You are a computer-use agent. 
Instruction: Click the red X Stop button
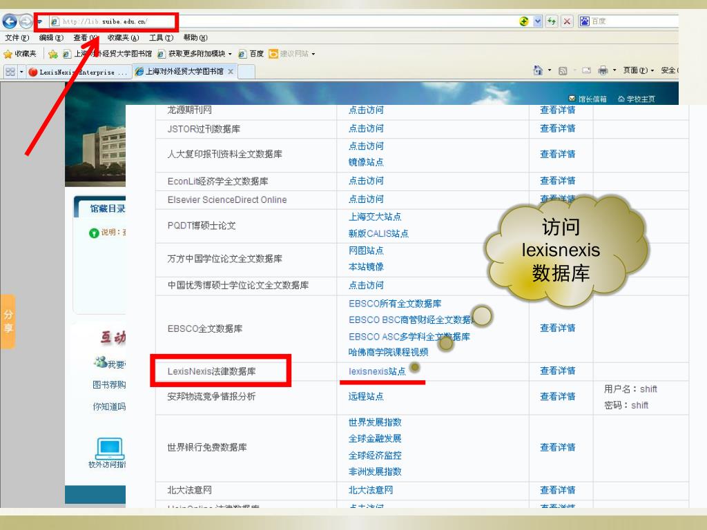(x=567, y=21)
